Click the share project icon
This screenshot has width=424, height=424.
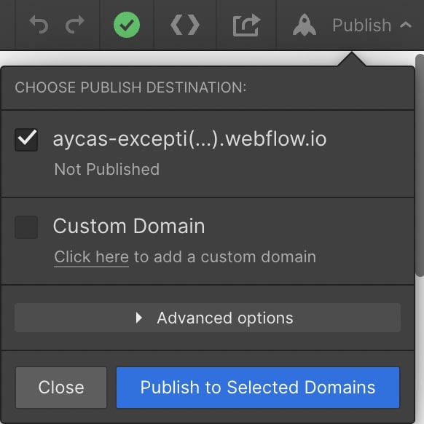(246, 25)
